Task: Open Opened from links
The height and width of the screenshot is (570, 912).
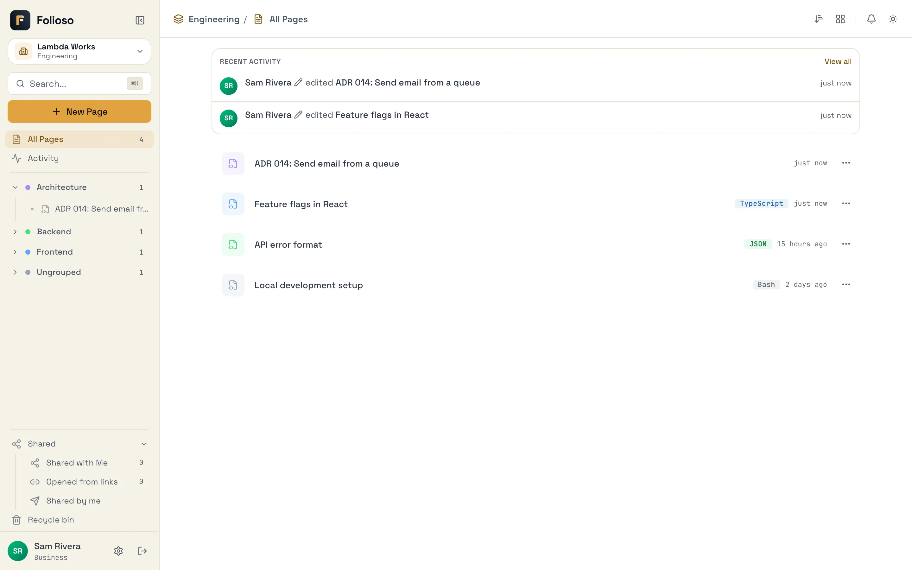Action: tap(87, 482)
